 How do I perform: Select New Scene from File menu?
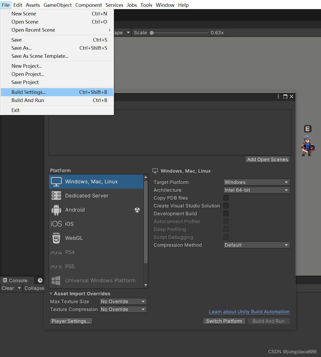(x=57, y=14)
